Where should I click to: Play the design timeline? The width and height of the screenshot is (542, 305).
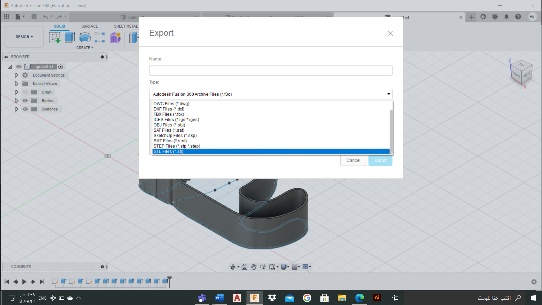coord(24,282)
